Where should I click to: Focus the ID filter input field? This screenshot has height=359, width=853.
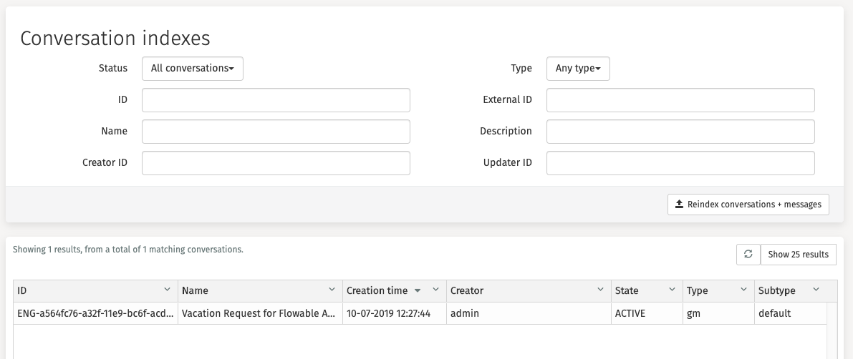(x=276, y=100)
